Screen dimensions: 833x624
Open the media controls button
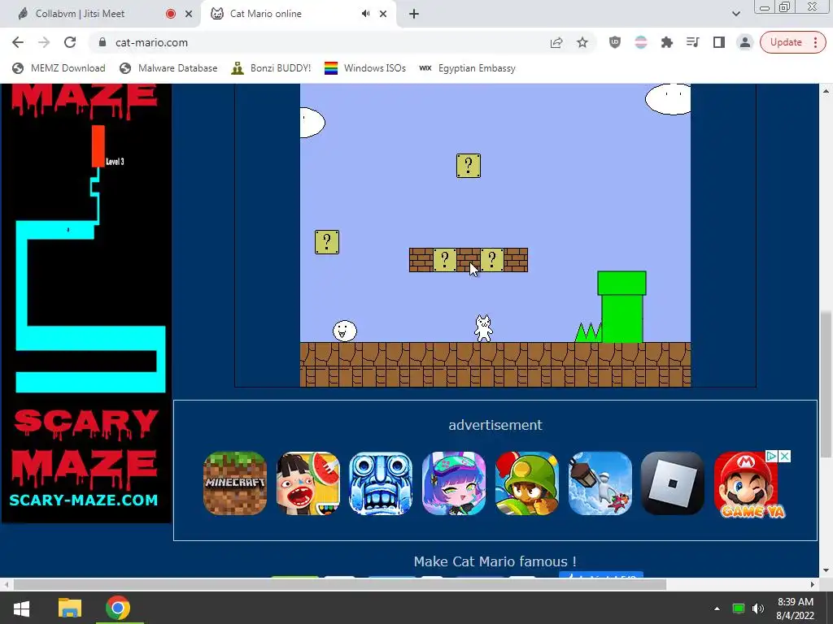coord(693,42)
